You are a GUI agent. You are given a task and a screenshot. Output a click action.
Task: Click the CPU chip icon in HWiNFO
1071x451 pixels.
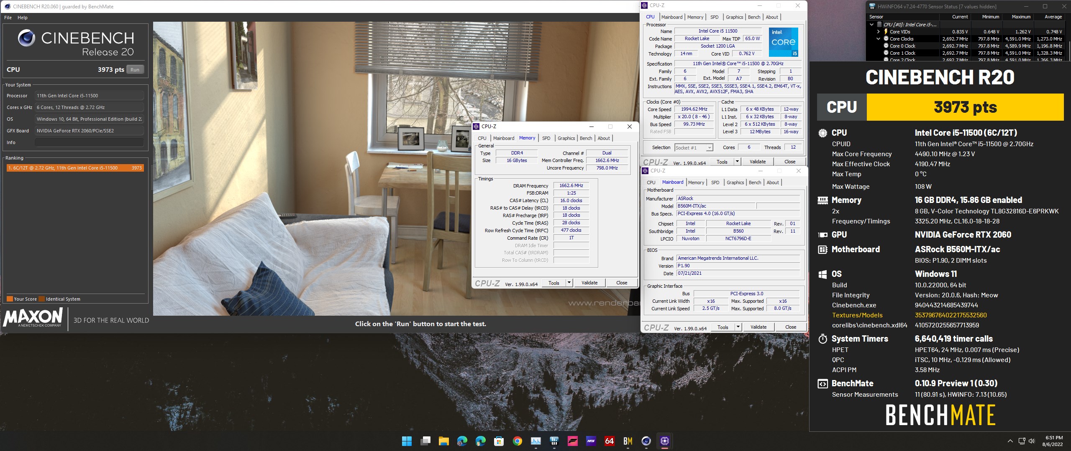(879, 25)
